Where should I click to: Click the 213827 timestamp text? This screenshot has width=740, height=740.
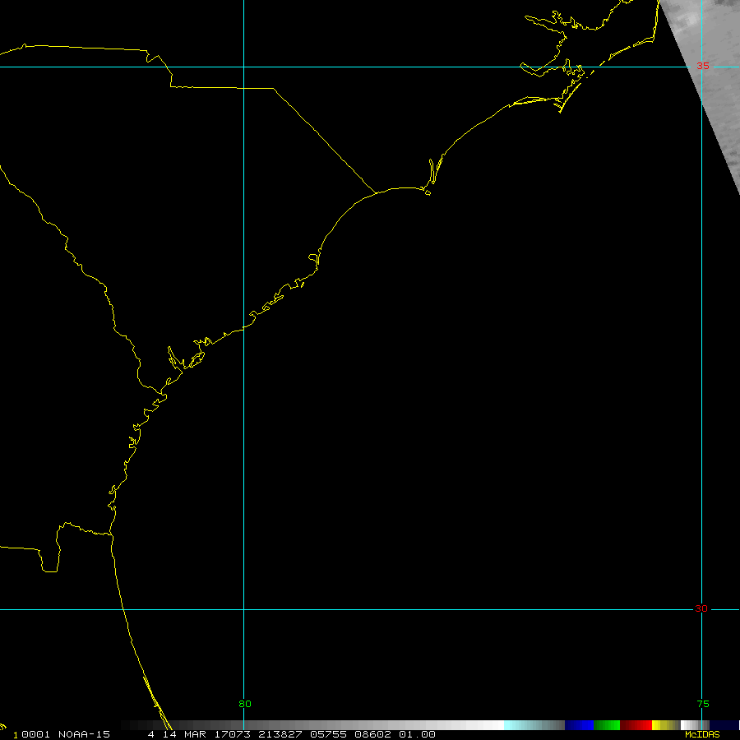275,734
